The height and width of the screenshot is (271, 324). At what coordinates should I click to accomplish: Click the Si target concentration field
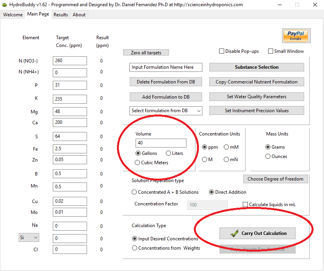click(x=70, y=238)
